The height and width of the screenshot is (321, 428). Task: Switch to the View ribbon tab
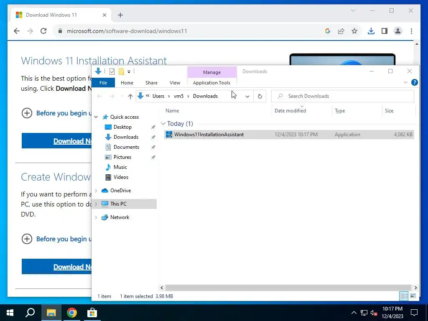(x=175, y=83)
